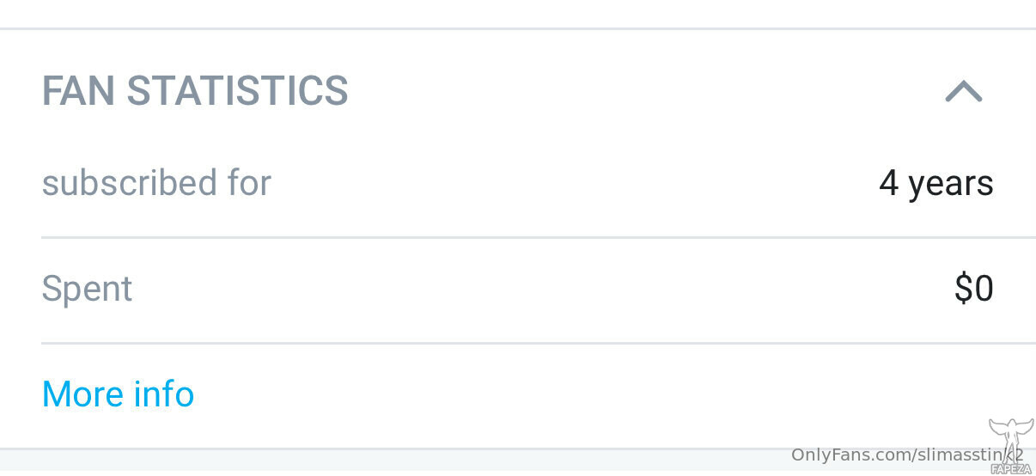Click the divider below subscribed for

tap(539, 238)
